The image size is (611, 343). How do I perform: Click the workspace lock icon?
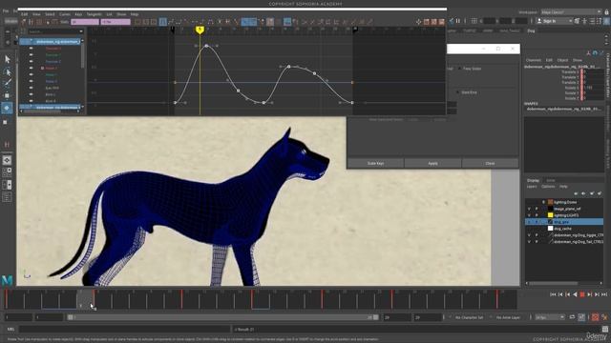[x=606, y=12]
